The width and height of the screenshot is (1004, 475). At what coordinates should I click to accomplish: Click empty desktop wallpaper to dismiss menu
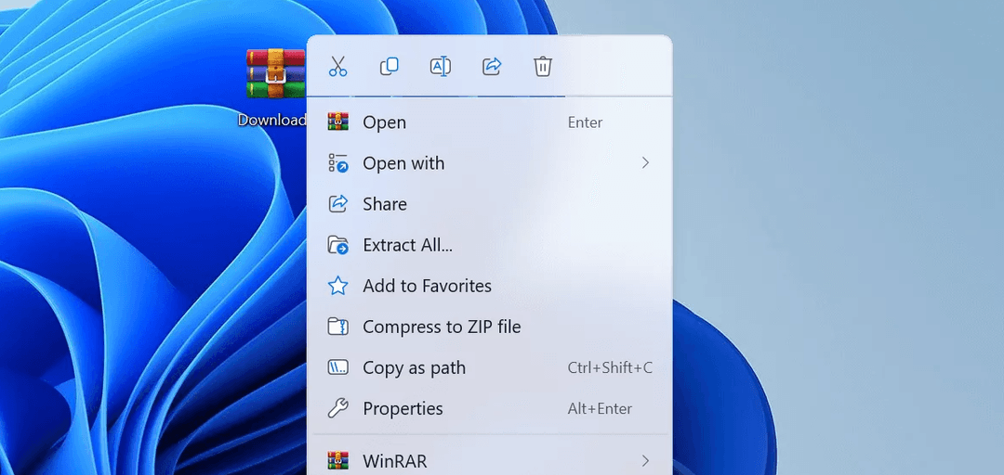coord(837,232)
